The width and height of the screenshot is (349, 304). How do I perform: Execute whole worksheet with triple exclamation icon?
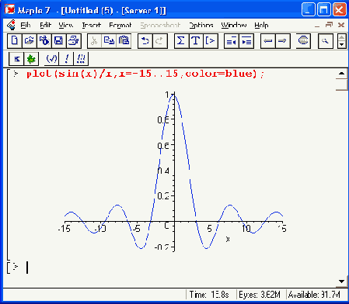click(x=81, y=59)
